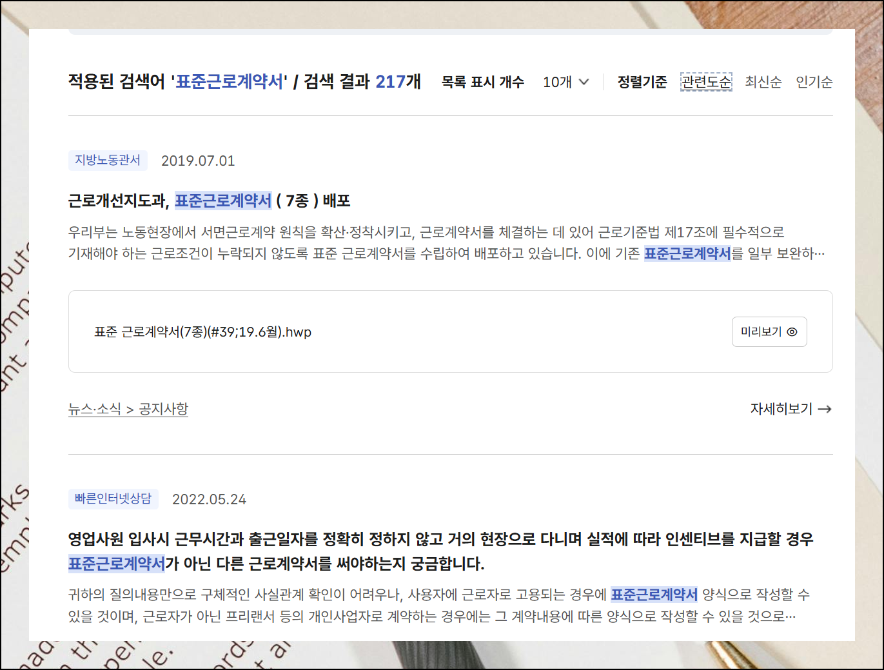Sort results by 관련도순
The image size is (884, 670).
click(706, 82)
